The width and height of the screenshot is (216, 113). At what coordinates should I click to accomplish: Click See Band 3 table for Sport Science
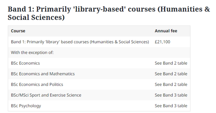pos(171,95)
